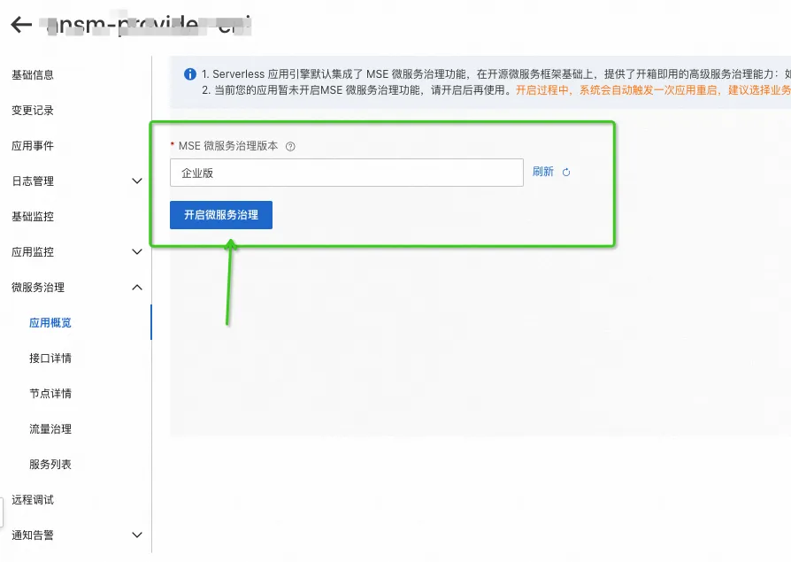This screenshot has width=791, height=562.
Task: Expand the 日志管理 chevron
Action: (137, 181)
